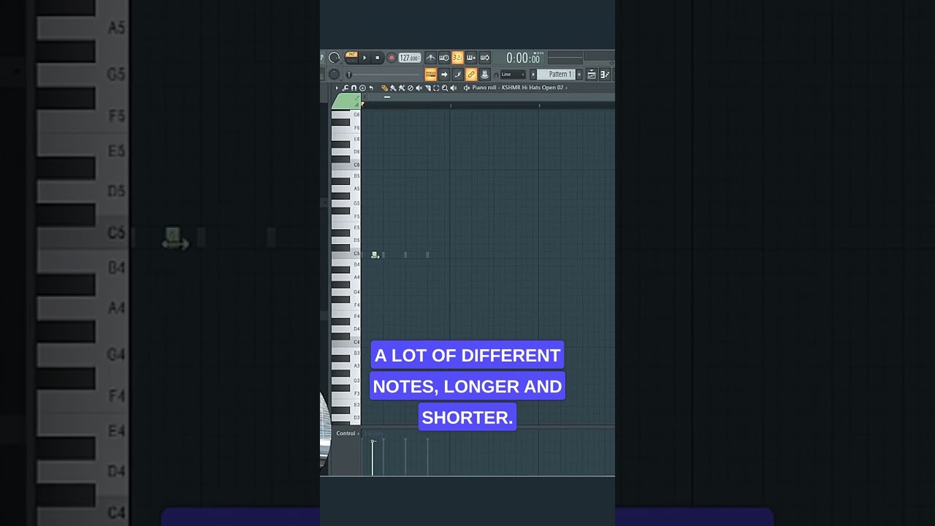Expand the arrow next to Control label
This screenshot has height=526, width=935.
pos(358,433)
